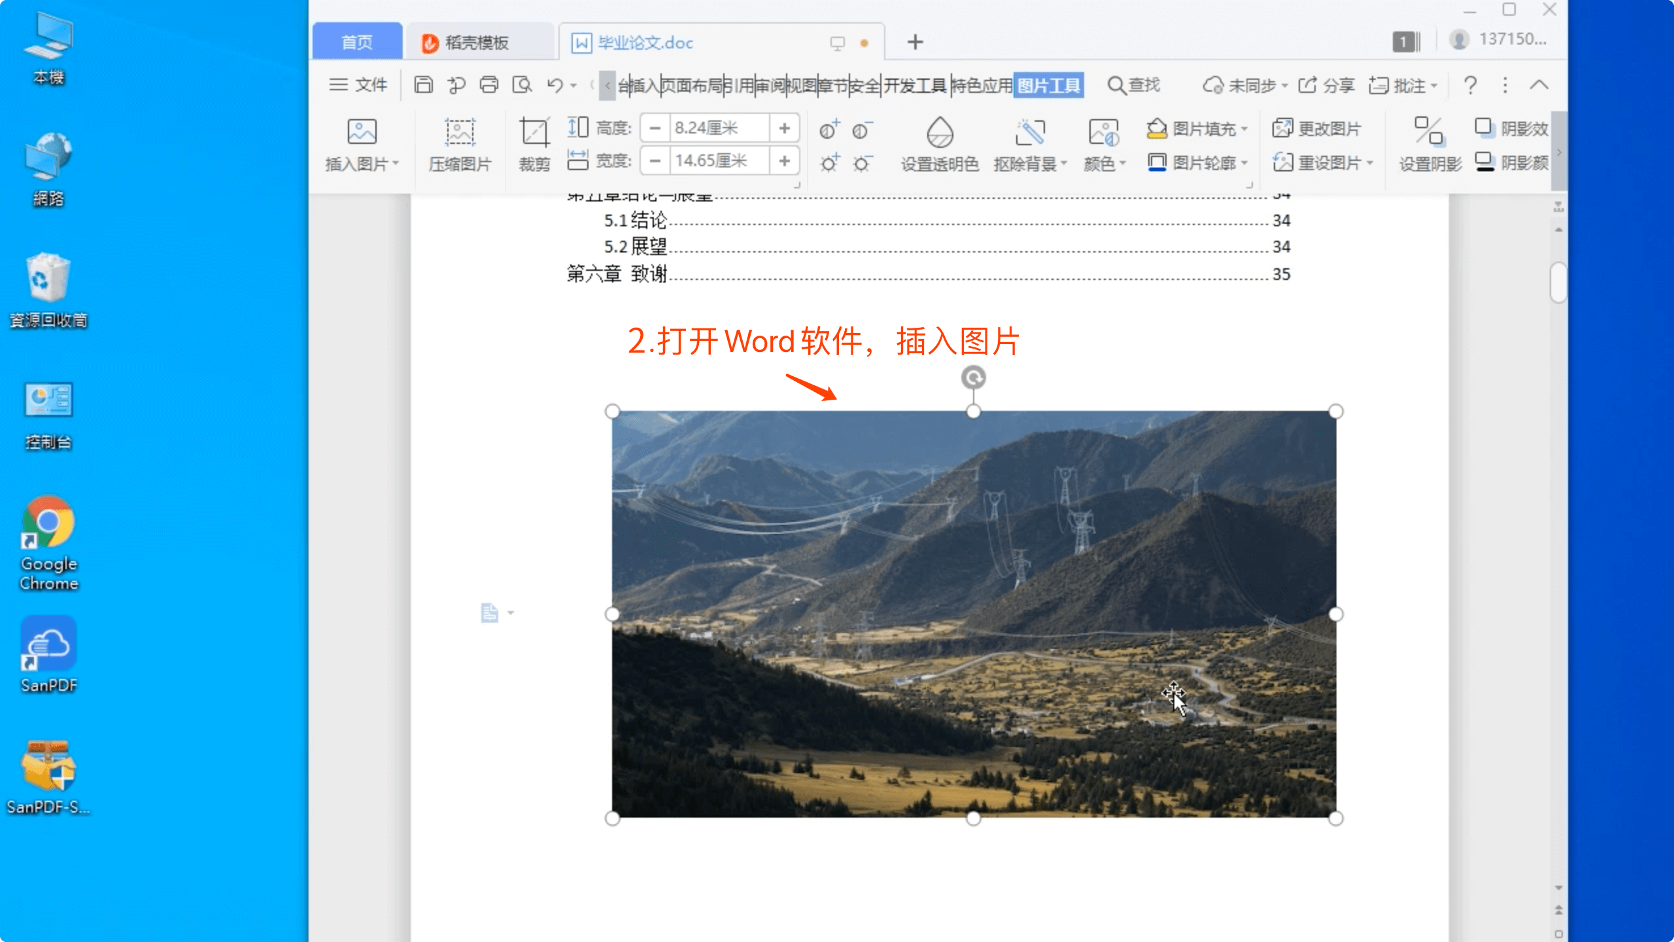The image size is (1674, 942).
Task: Click the 重设图片 reset picture icon
Action: (x=1318, y=162)
